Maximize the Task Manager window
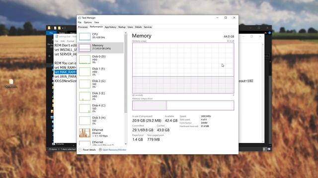This screenshot has width=318, height=178. 226,18
